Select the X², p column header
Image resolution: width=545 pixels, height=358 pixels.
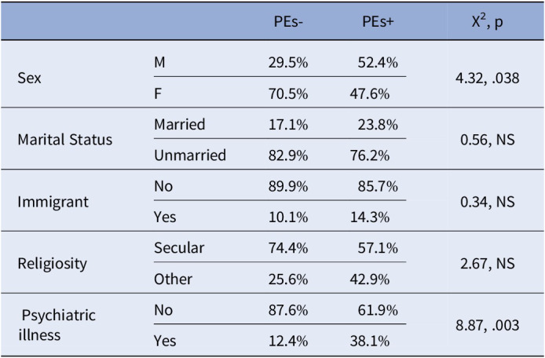pos(488,22)
